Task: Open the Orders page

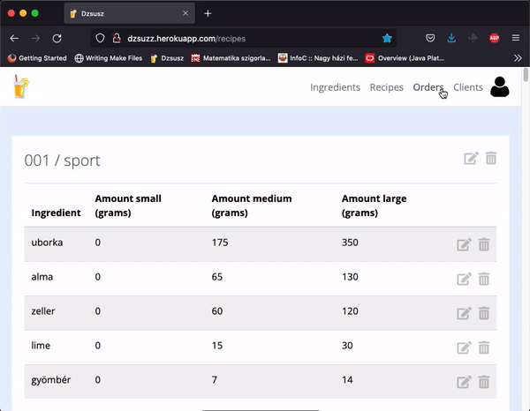Action: coord(428,87)
